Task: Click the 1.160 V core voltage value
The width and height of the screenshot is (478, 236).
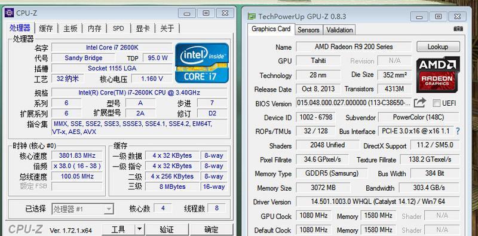Action: tap(152, 79)
